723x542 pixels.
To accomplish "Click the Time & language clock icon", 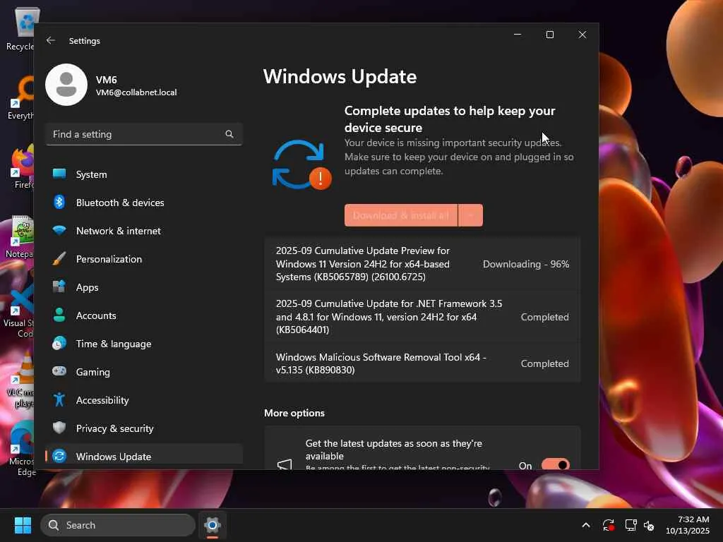I will click(59, 344).
